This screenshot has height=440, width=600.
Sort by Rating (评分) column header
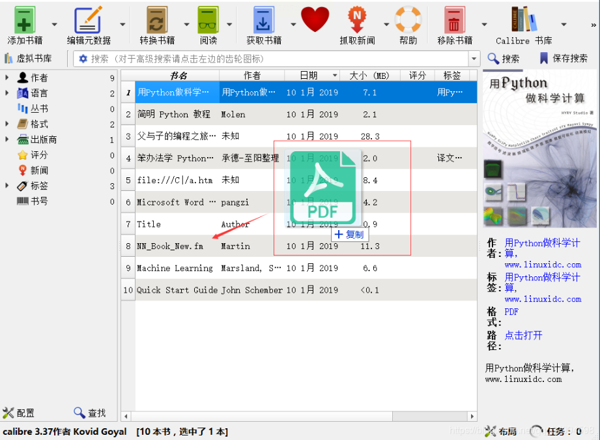coord(418,76)
